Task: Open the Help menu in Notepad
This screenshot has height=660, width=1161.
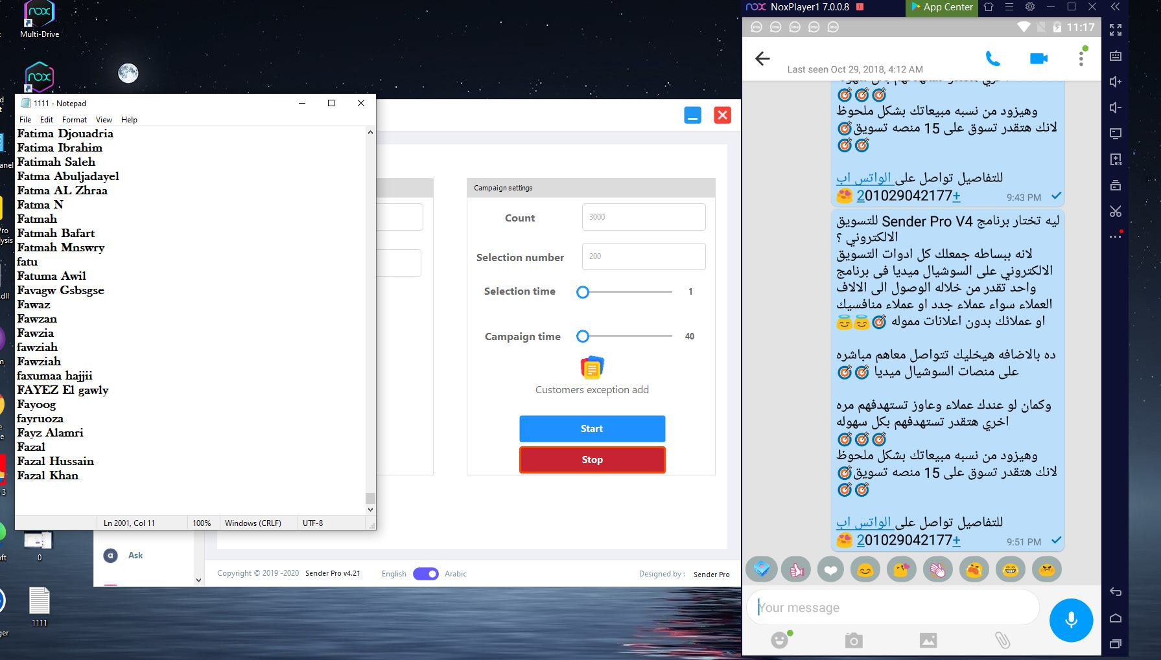Action: click(129, 120)
